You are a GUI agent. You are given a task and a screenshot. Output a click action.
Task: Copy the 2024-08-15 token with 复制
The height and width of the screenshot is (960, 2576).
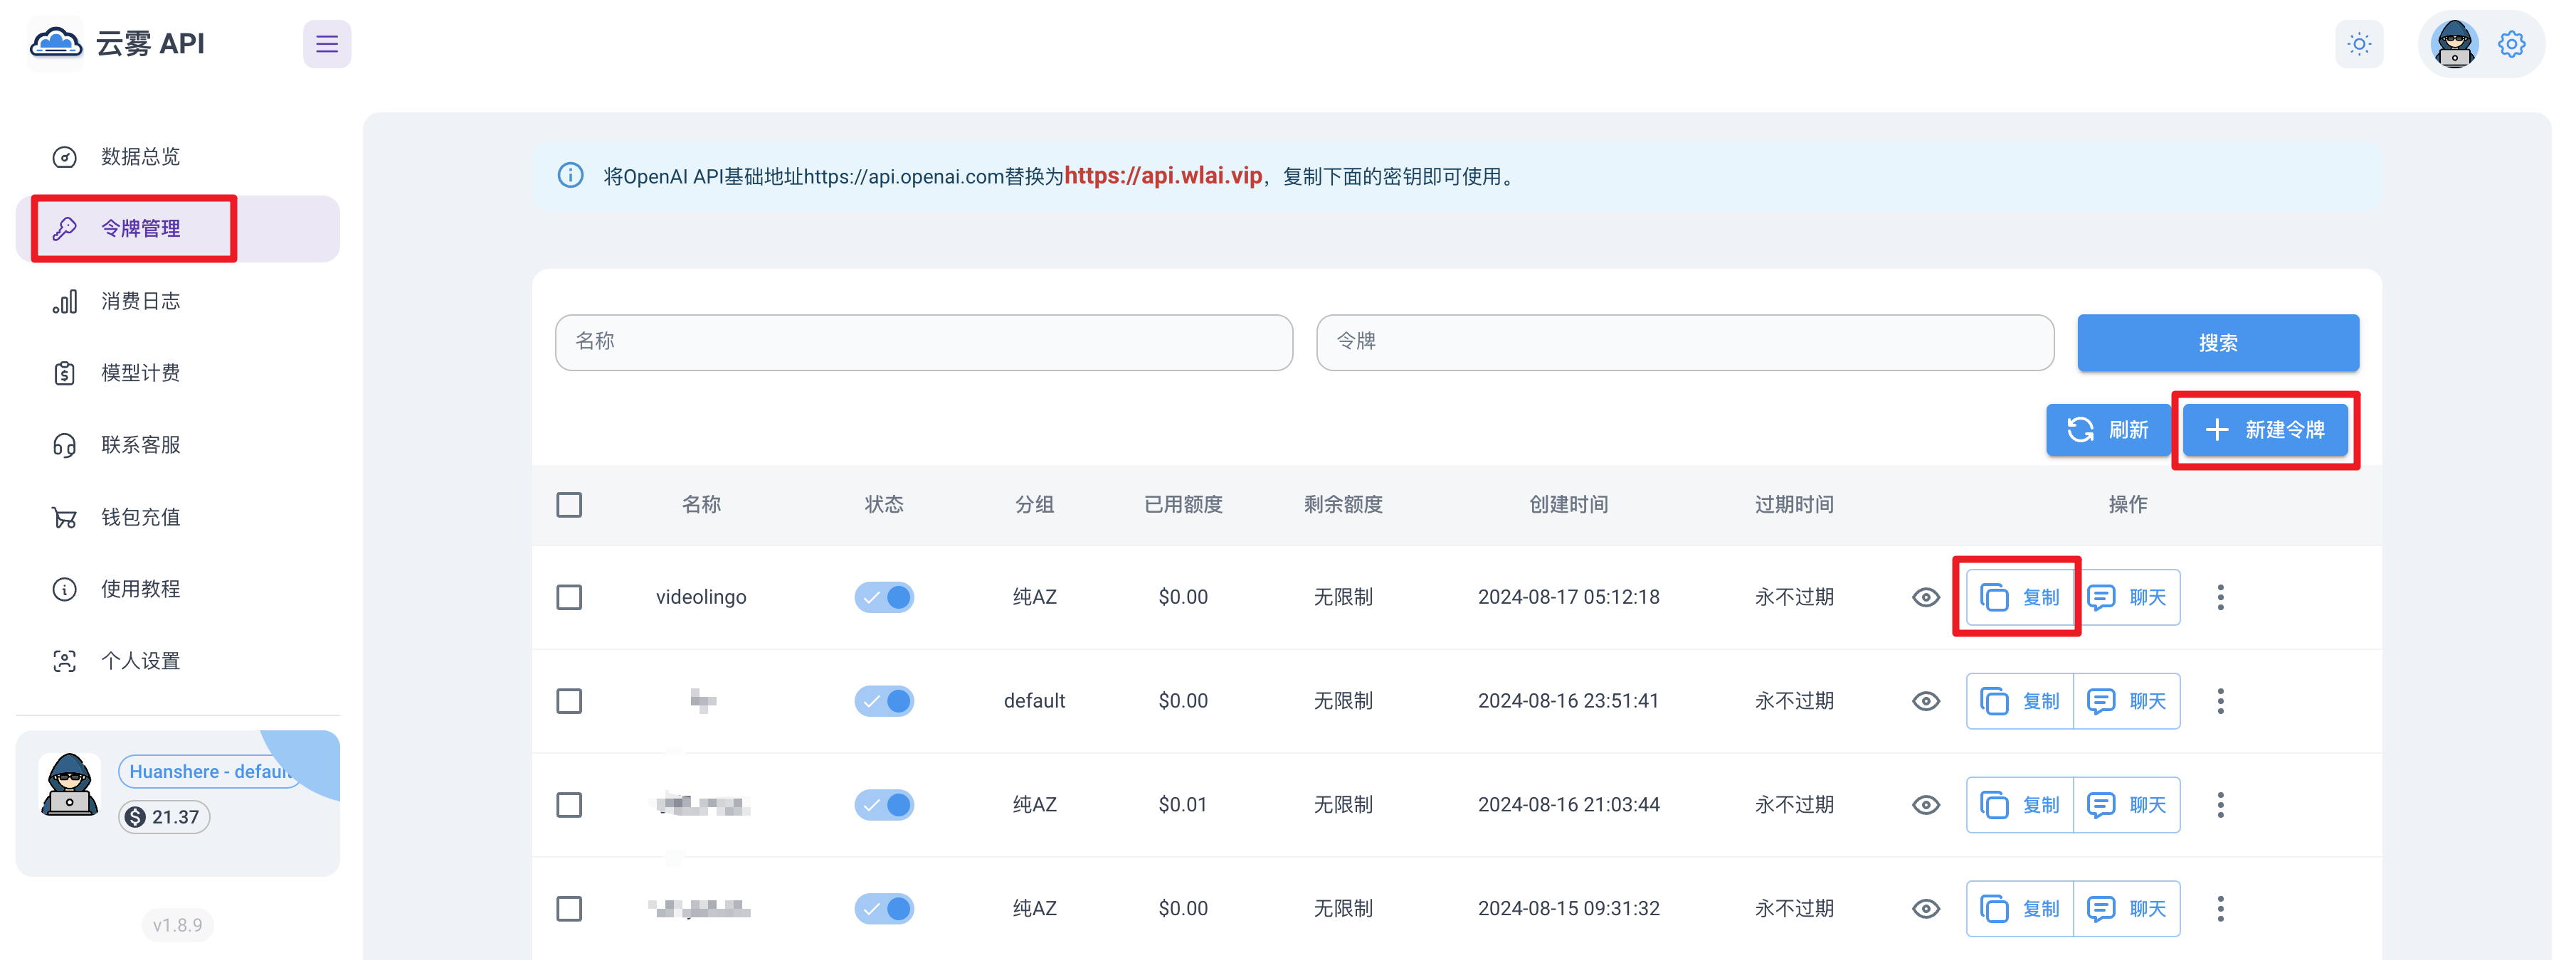pos(2020,909)
